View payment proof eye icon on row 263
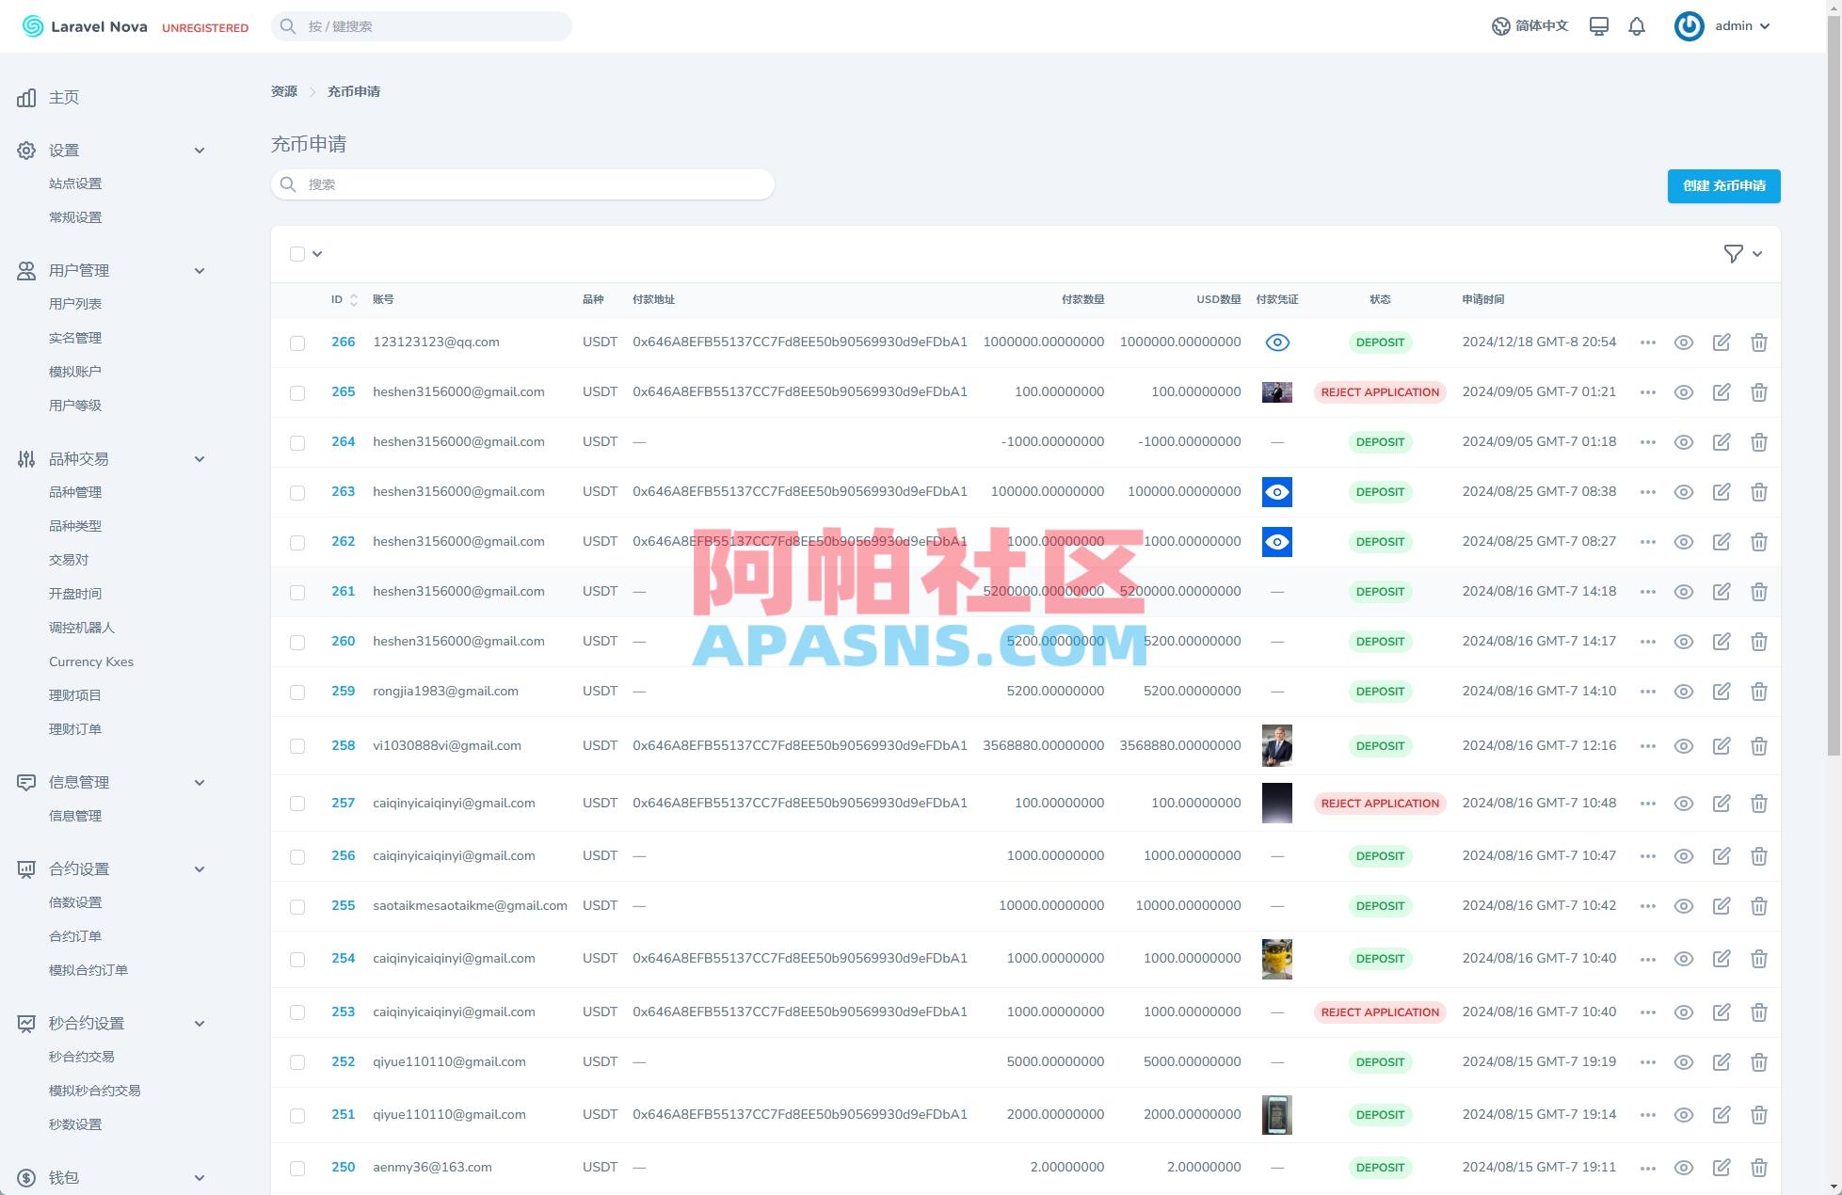The width and height of the screenshot is (1842, 1195). pos(1276,491)
